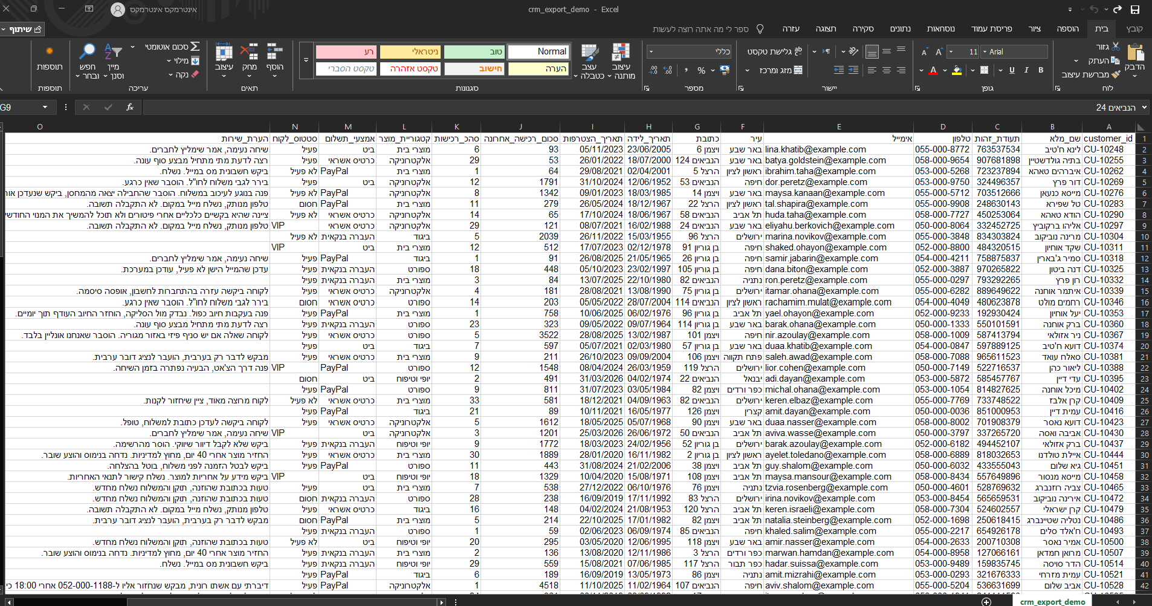Viewport: 1152px width, 606px height.
Task: Open Find & Select (חפש ובחר) magnifier
Action: tap(88, 51)
